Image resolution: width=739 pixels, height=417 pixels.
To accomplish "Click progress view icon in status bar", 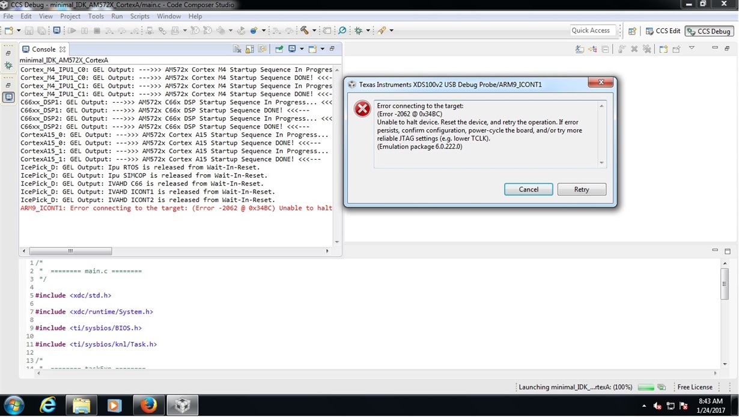I will pos(661,387).
